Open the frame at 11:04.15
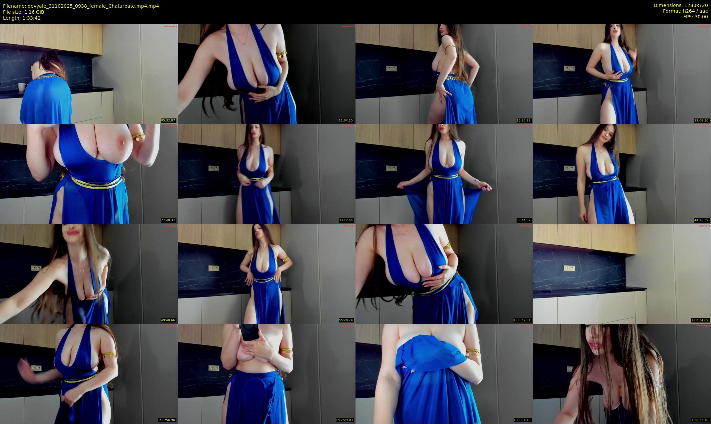The height and width of the screenshot is (424, 711). click(x=266, y=74)
